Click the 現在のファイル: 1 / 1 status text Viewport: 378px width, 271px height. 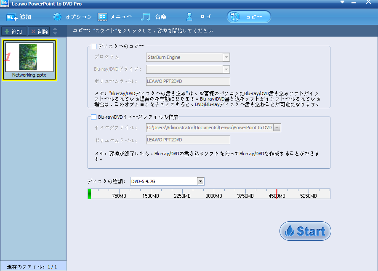tap(32, 267)
